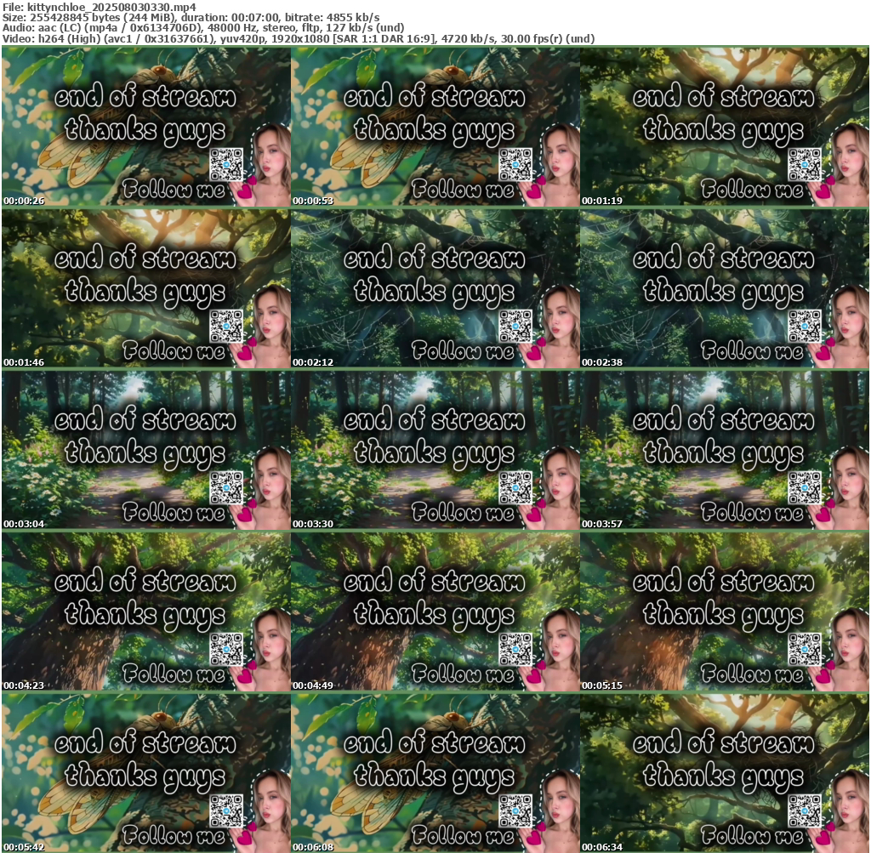View the cicada frame stamped 00:06:08
The image size is (871, 853).
435,773
